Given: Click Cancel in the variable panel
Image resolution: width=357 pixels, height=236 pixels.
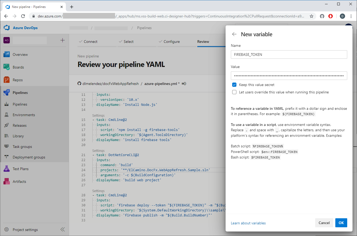Looking at the screenshot, I should pos(324,223).
